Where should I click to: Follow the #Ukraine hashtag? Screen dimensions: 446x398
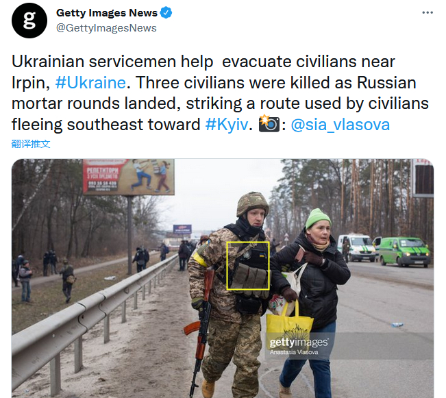90,83
